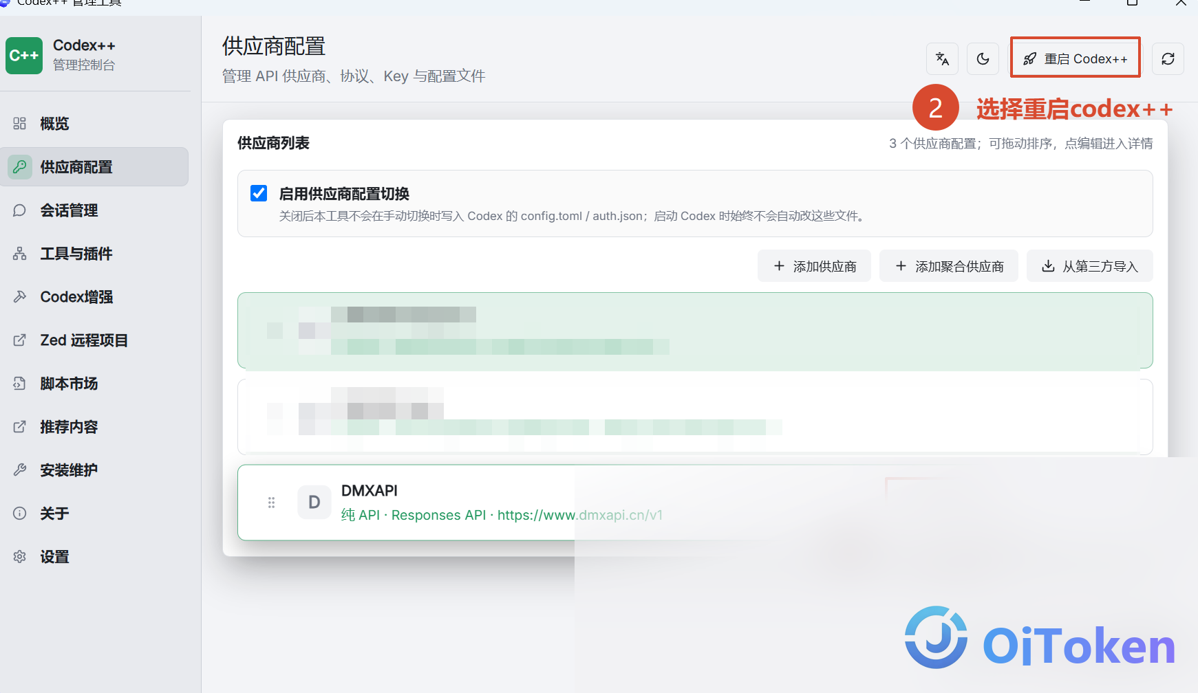Go to 安装维护 page

coord(94,470)
